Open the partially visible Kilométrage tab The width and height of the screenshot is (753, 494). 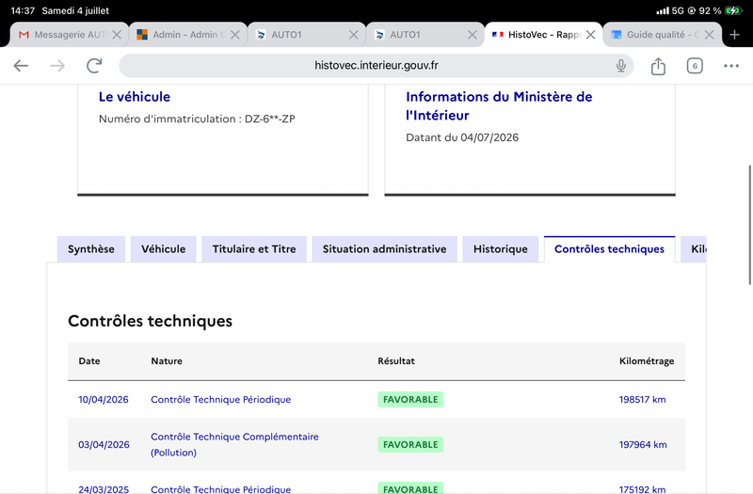click(694, 249)
